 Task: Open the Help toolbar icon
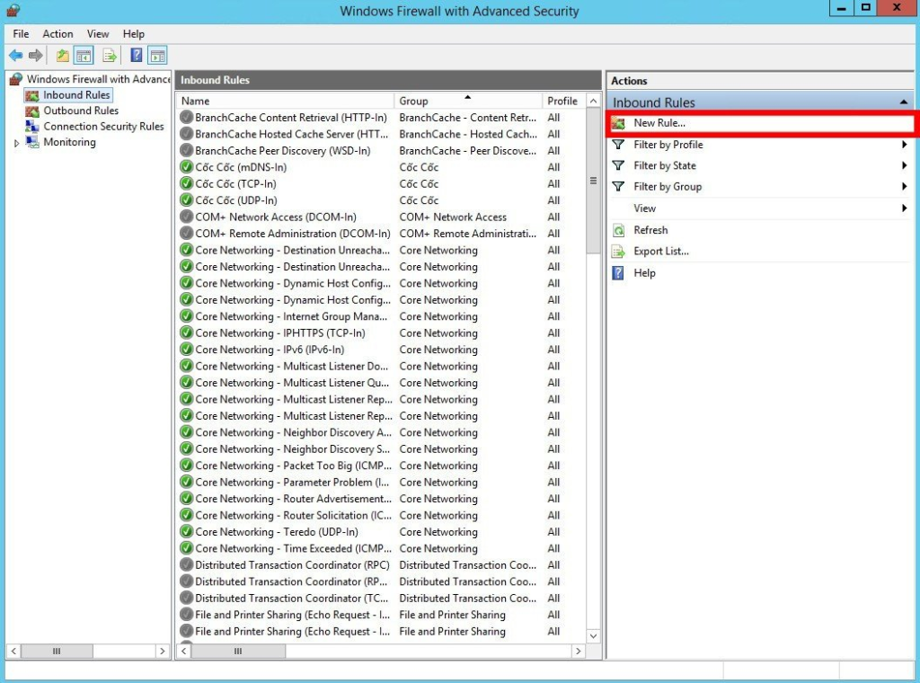point(137,56)
